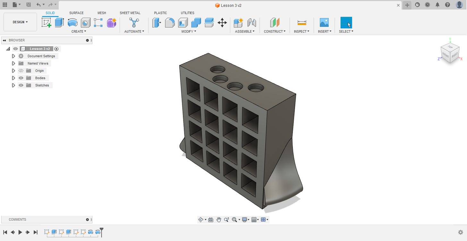
Task: Open the DESIGN workspace dropdown
Action: point(20,22)
